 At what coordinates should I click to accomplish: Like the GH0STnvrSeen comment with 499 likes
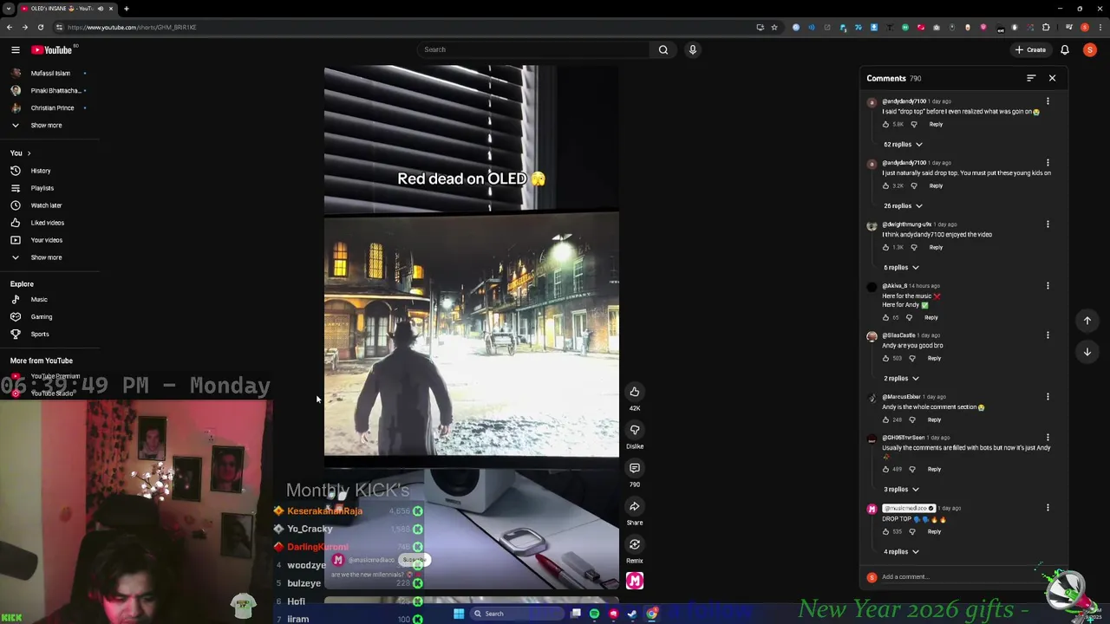[x=885, y=469]
